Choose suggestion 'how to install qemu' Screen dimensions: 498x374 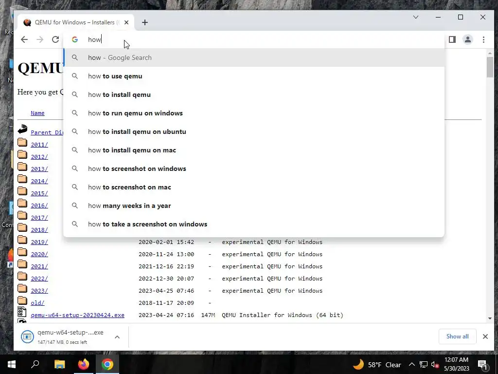254,94
